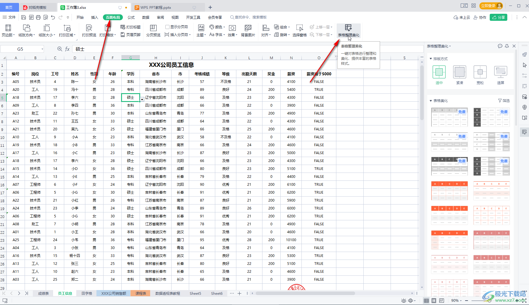
Task: Click the rocket icon in right sidebar
Action: coord(525,55)
